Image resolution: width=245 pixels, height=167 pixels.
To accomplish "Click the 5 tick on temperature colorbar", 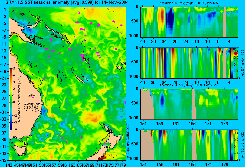I will click(x=14, y=69).
